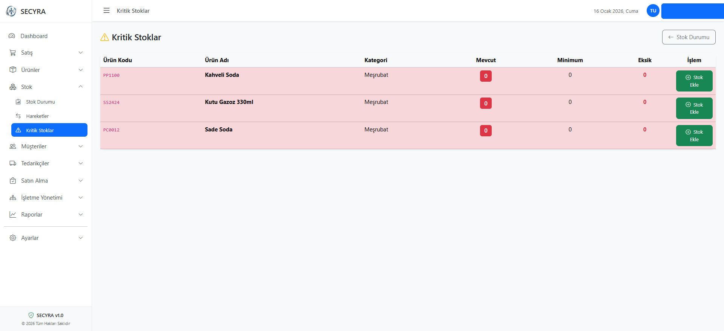This screenshot has height=331, width=724.
Task: Open the Hareketler sidebar item
Action: click(37, 116)
